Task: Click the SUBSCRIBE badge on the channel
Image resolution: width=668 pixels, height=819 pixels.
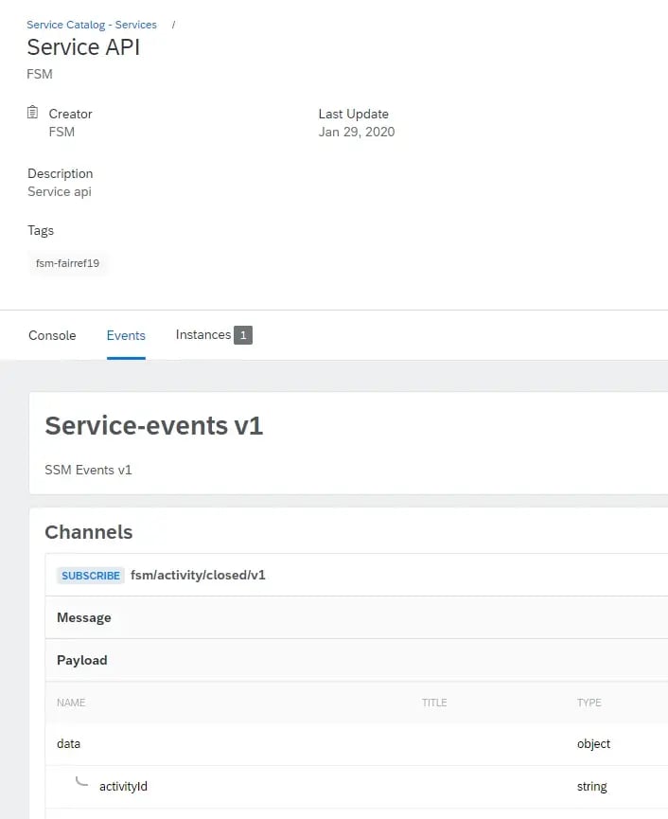Action: pyautogui.click(x=90, y=575)
